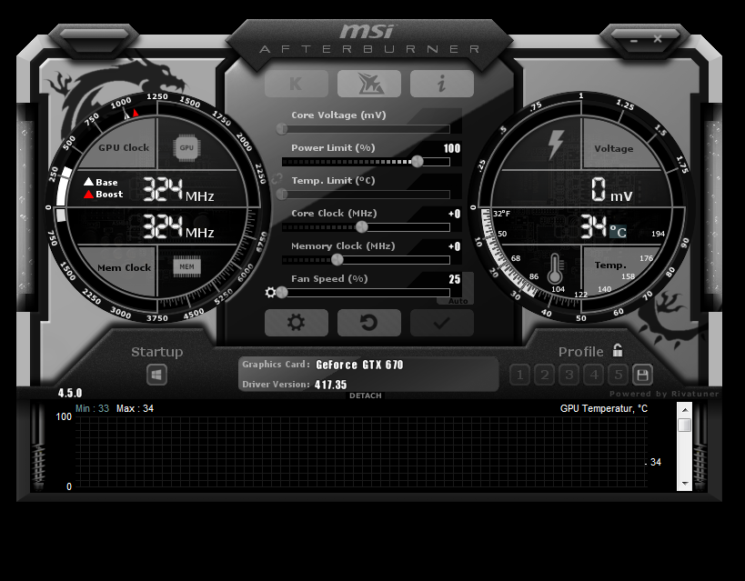The width and height of the screenshot is (745, 581).
Task: Click the reset arrow button
Action: (369, 323)
